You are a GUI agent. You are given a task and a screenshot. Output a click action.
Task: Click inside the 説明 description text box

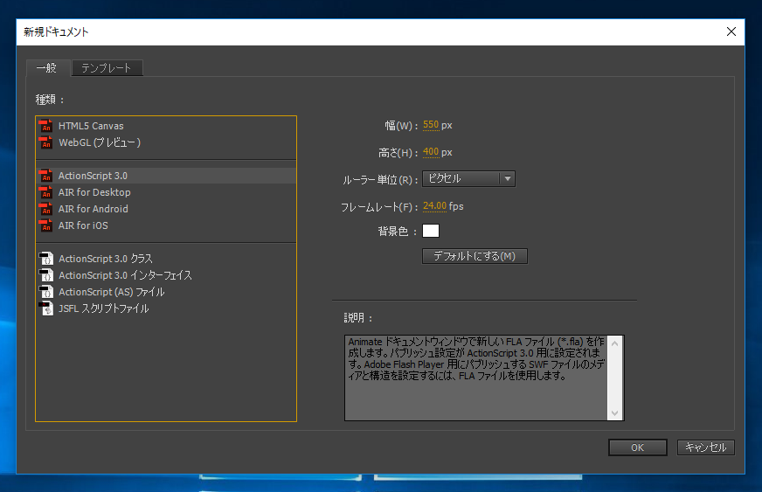click(x=476, y=378)
